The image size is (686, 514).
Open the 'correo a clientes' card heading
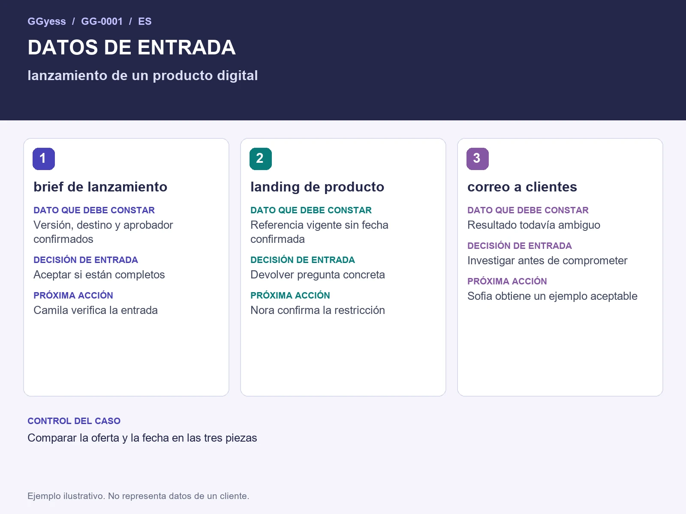[522, 187]
